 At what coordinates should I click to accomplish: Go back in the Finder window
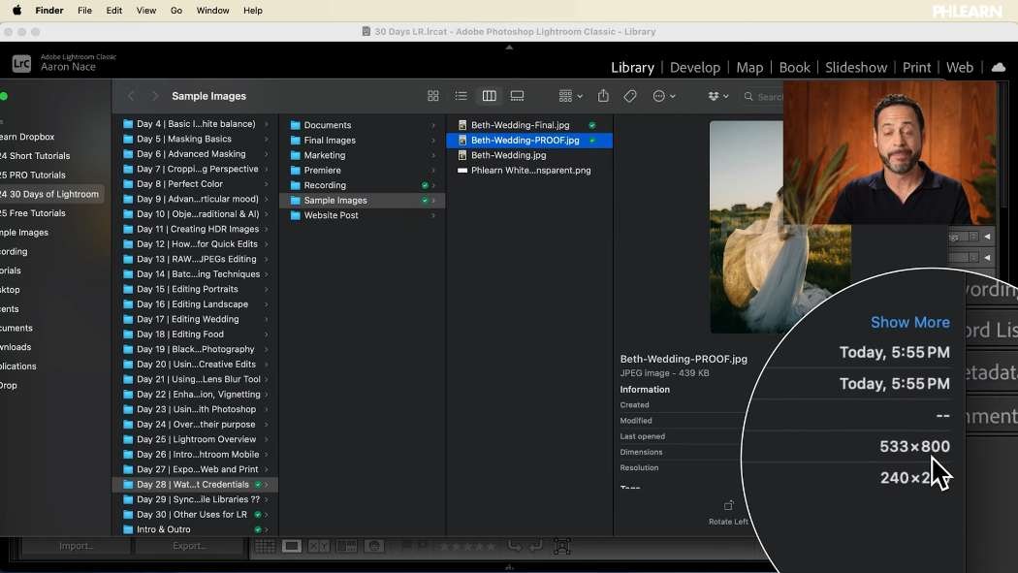pyautogui.click(x=131, y=96)
